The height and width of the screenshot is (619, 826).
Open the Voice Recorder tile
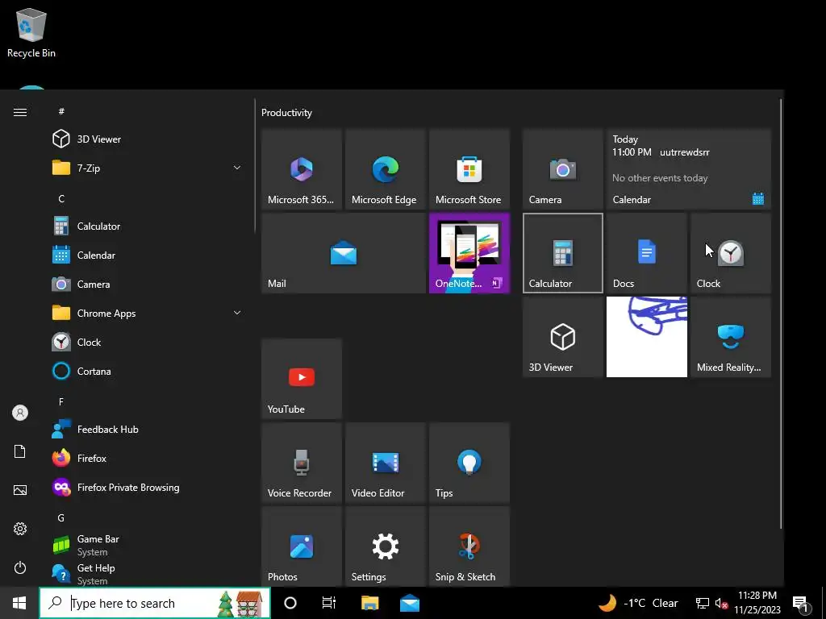pos(302,463)
